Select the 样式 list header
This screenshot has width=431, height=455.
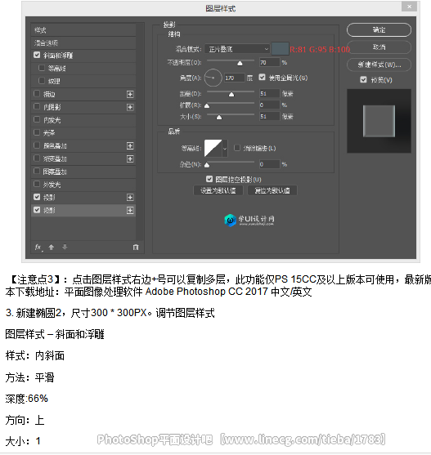coord(83,30)
